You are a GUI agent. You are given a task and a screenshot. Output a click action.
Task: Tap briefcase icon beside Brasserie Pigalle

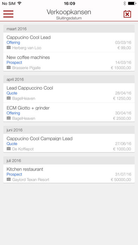tap(9, 68)
